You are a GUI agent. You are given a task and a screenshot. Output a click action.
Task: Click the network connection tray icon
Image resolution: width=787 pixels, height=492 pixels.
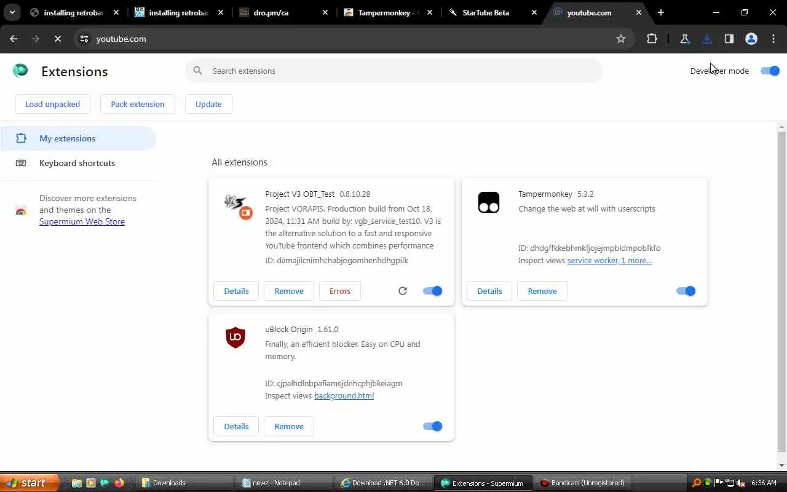pos(730,483)
